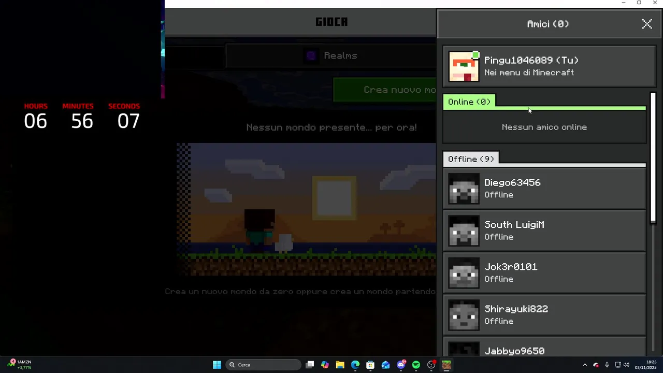Open File Explorer on taskbar
The width and height of the screenshot is (663, 373).
point(340,365)
